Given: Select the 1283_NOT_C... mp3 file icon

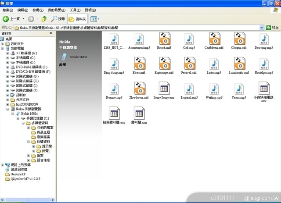Looking at the screenshot, I should coord(114,39).
